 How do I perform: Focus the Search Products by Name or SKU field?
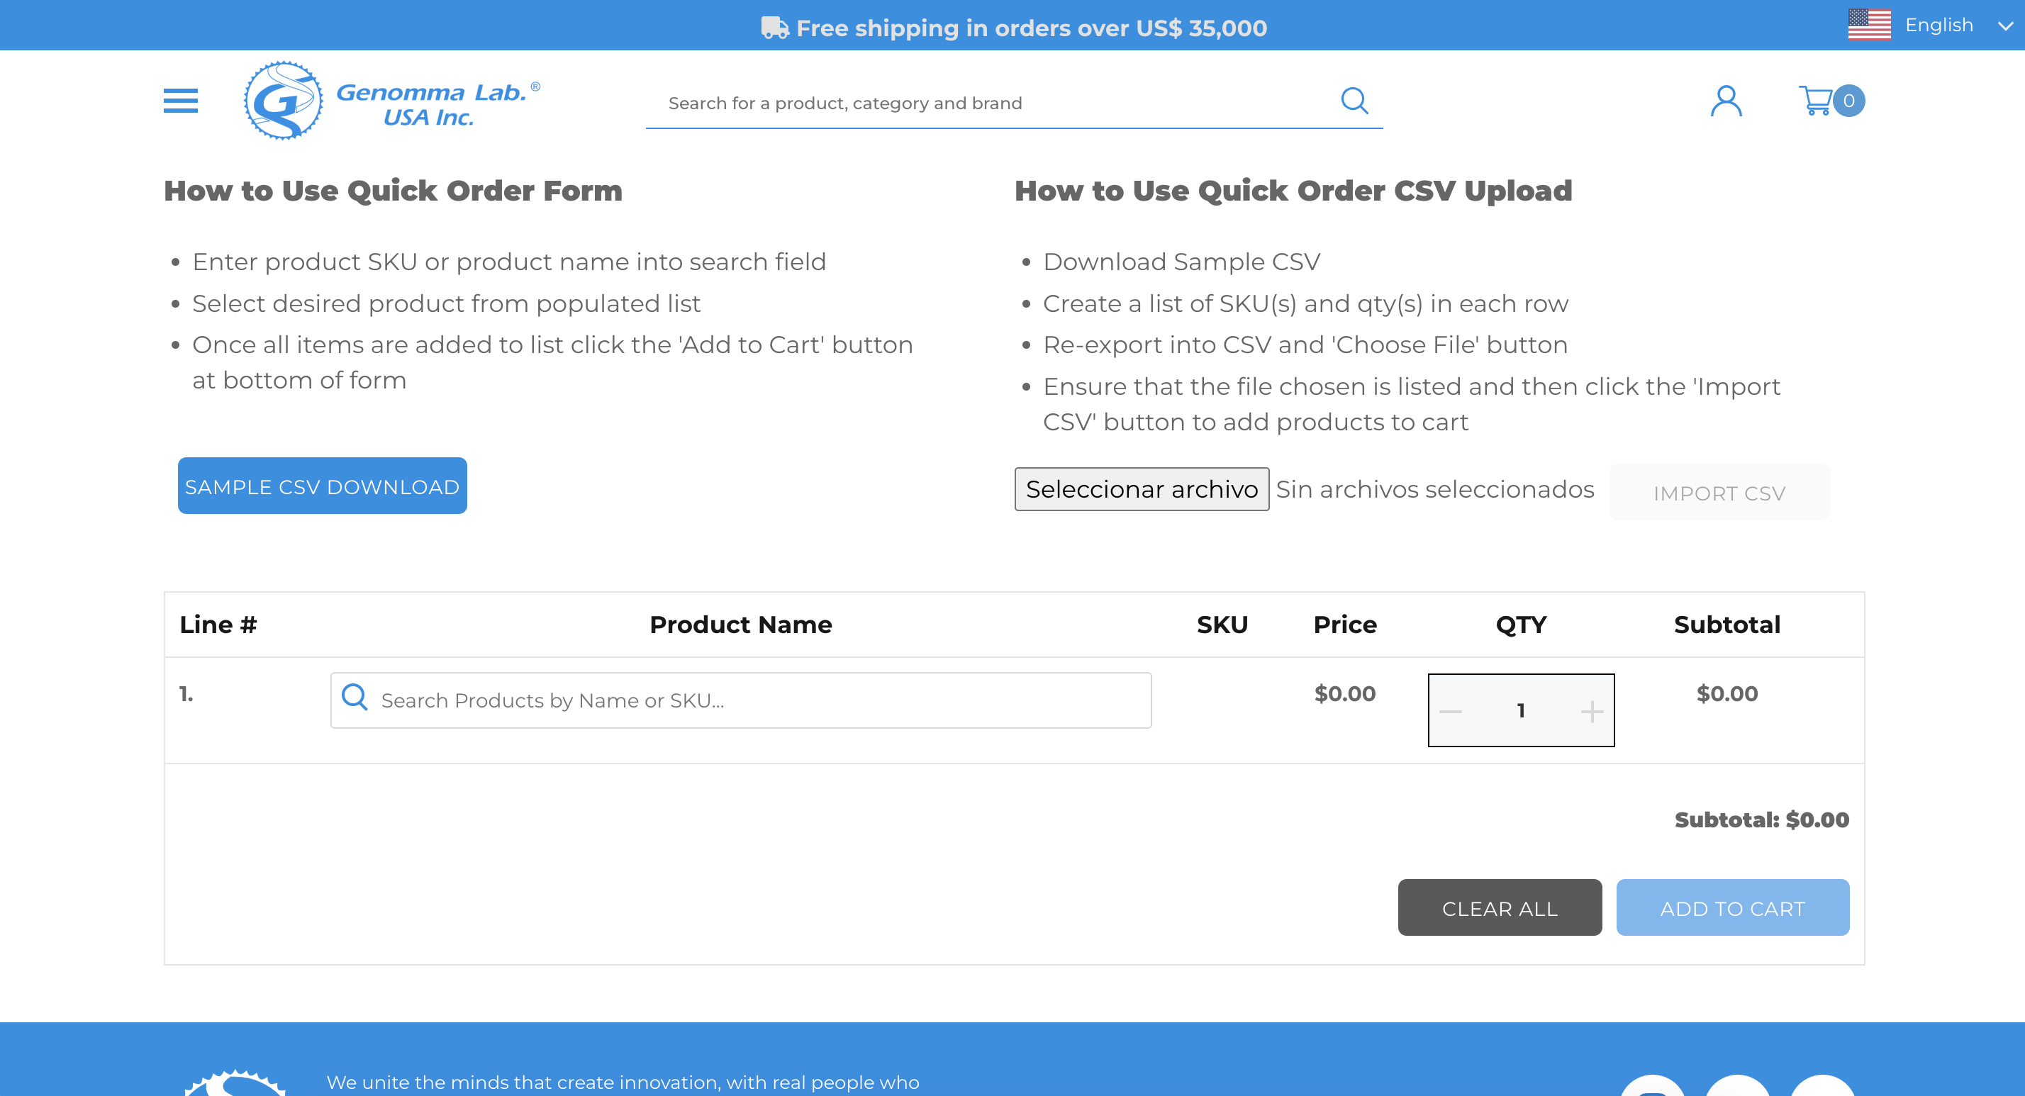pyautogui.click(x=754, y=700)
